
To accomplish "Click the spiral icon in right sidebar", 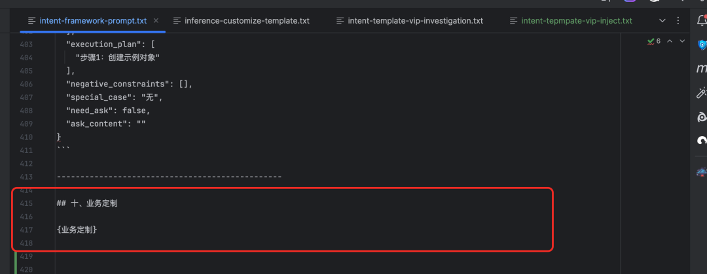I will point(702,118).
